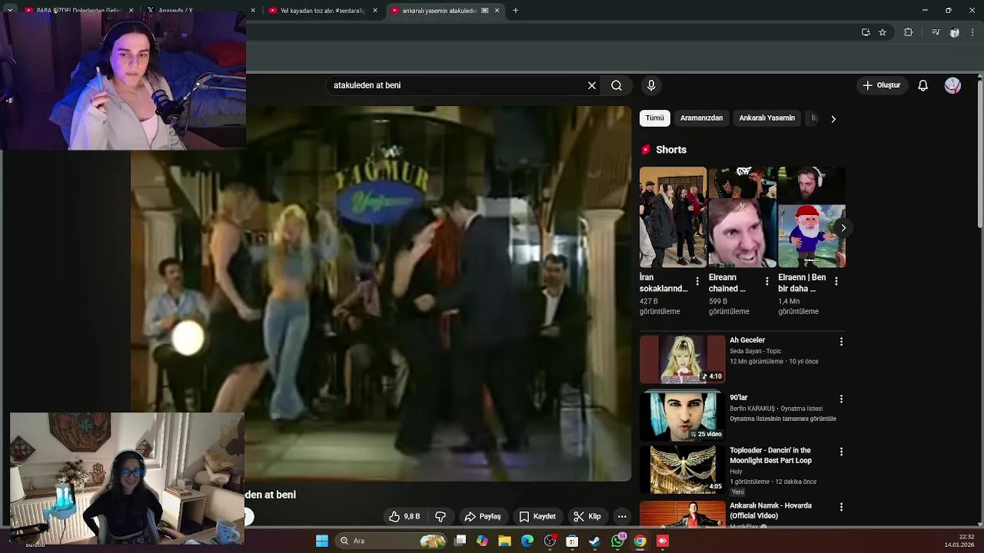
Task: Open options for Elraenn Ben bir daha short
Action: [836, 281]
